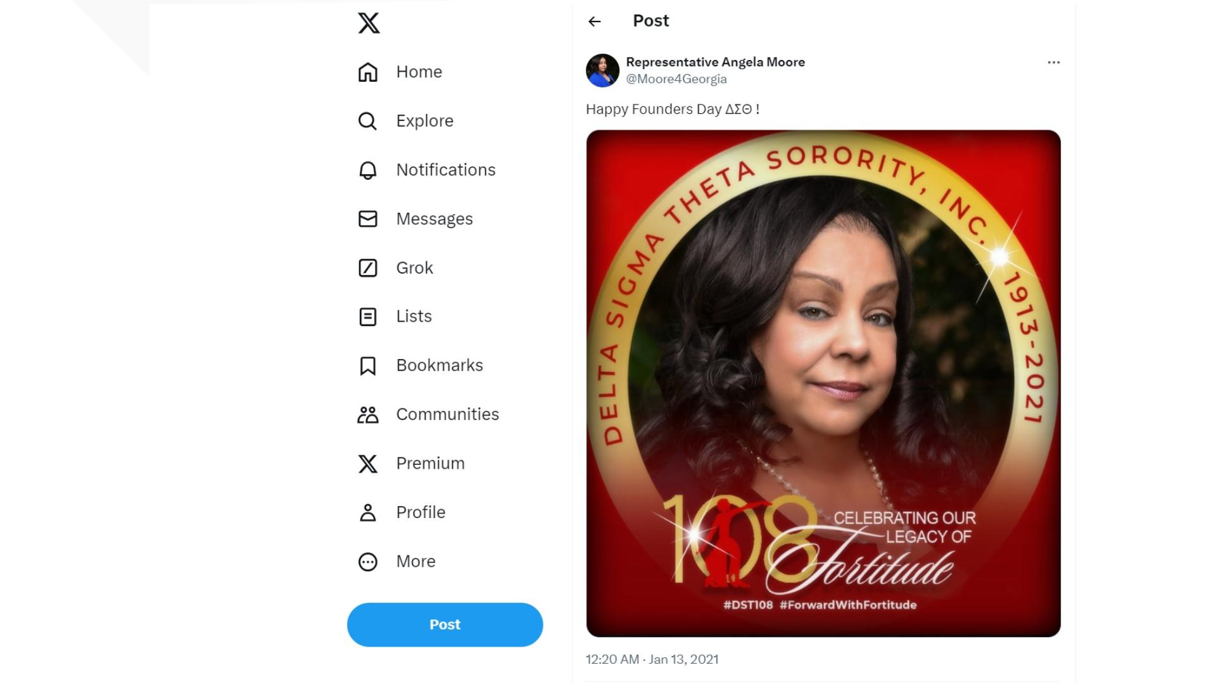Open Messages via the envelope icon
The height and width of the screenshot is (684, 1216).
[x=368, y=218]
